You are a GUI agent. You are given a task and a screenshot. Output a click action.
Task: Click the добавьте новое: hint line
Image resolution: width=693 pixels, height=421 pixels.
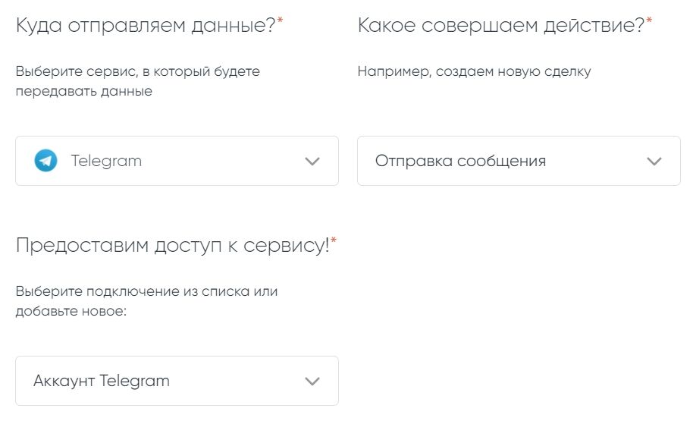coord(70,310)
